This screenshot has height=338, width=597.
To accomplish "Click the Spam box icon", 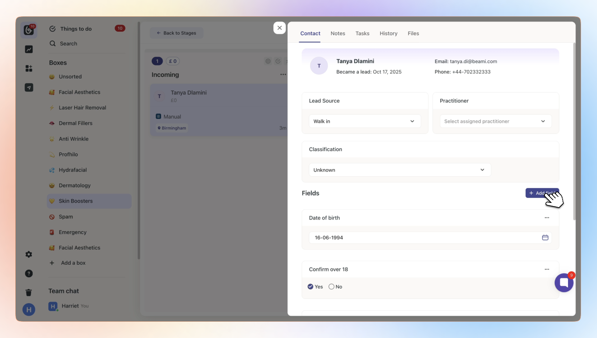I will point(52,217).
